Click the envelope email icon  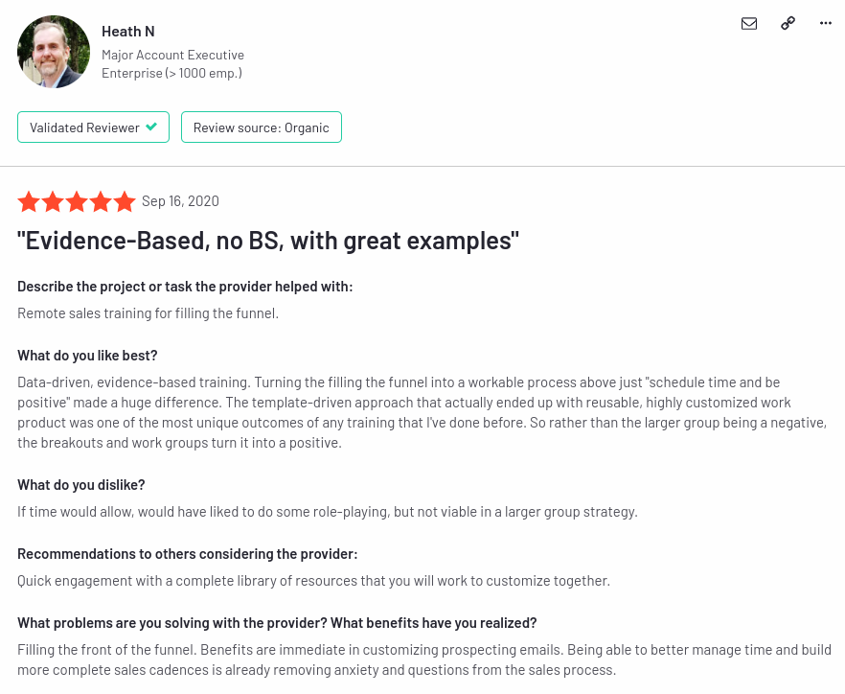click(749, 23)
